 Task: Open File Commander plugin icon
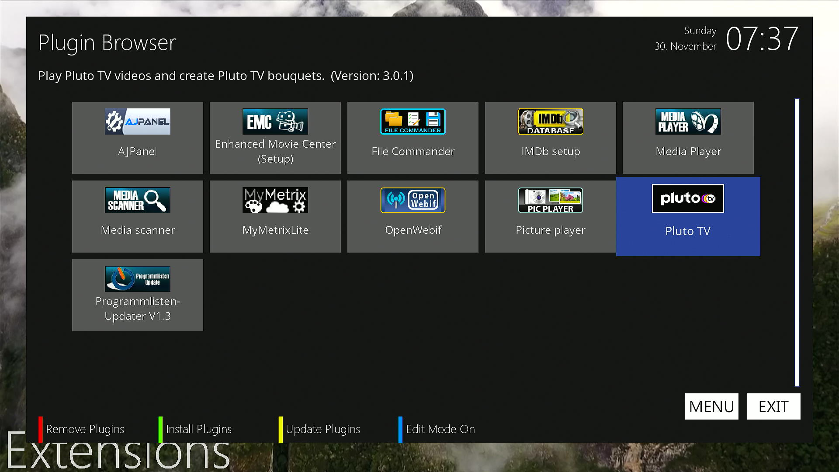click(x=413, y=121)
